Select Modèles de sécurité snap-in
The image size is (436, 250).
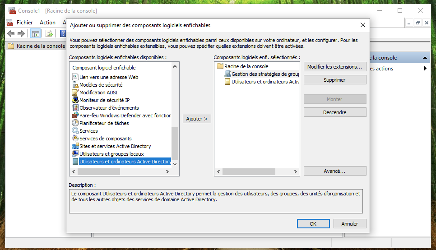tap(101, 85)
